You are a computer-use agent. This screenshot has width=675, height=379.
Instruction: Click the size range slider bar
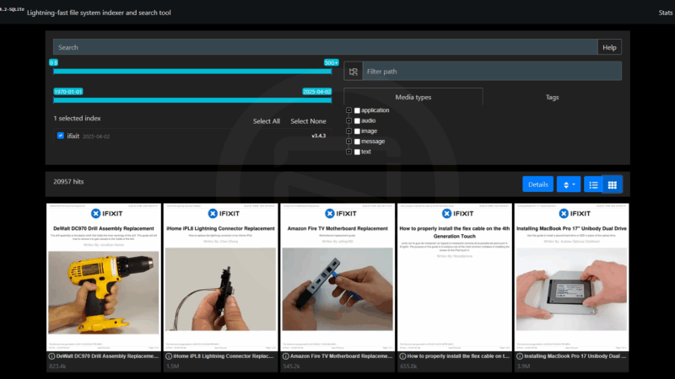coord(192,72)
